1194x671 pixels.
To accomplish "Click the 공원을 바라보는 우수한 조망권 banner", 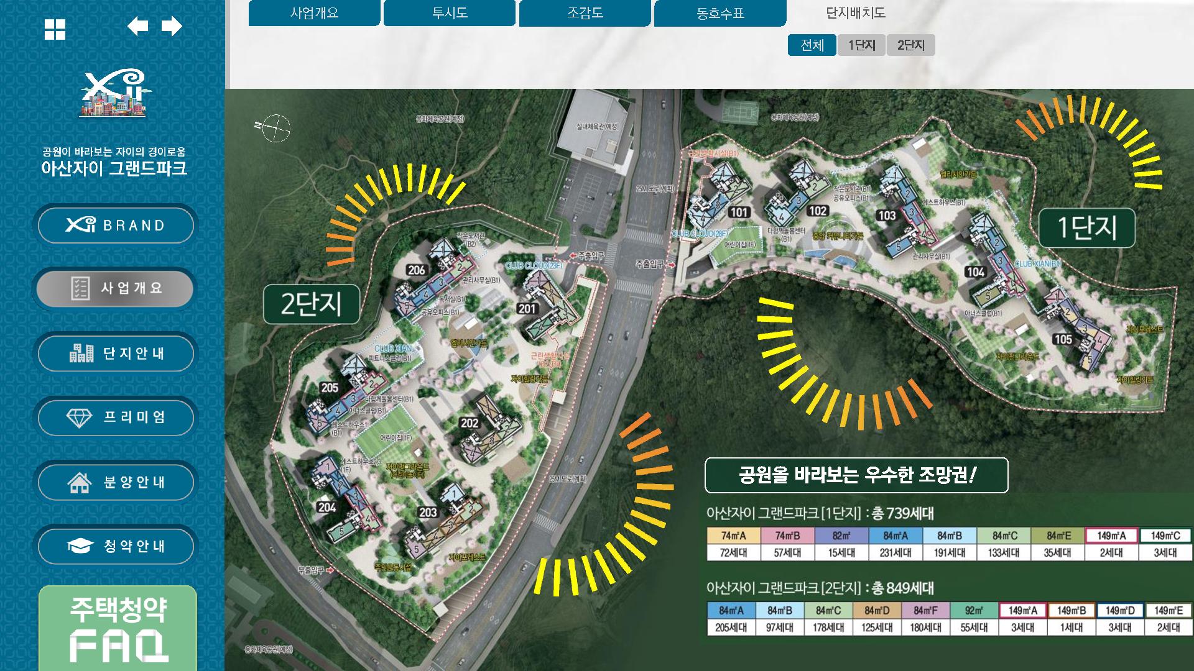I will [x=856, y=475].
